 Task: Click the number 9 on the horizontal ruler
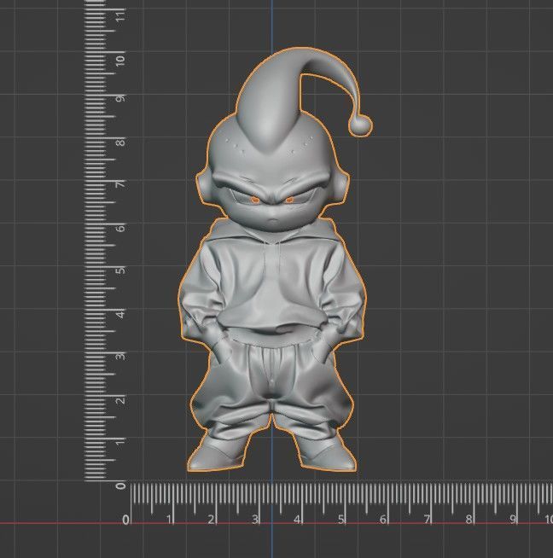pyautogui.click(x=512, y=520)
